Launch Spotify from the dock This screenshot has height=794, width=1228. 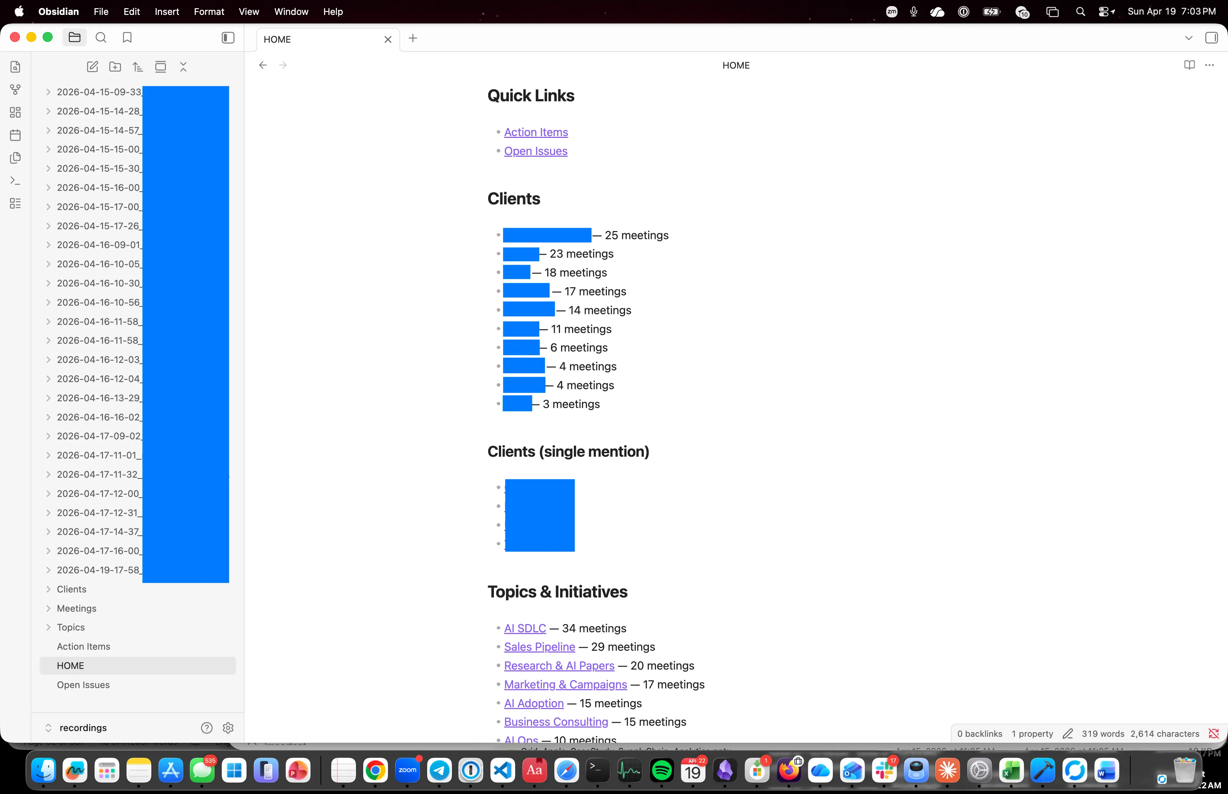662,771
